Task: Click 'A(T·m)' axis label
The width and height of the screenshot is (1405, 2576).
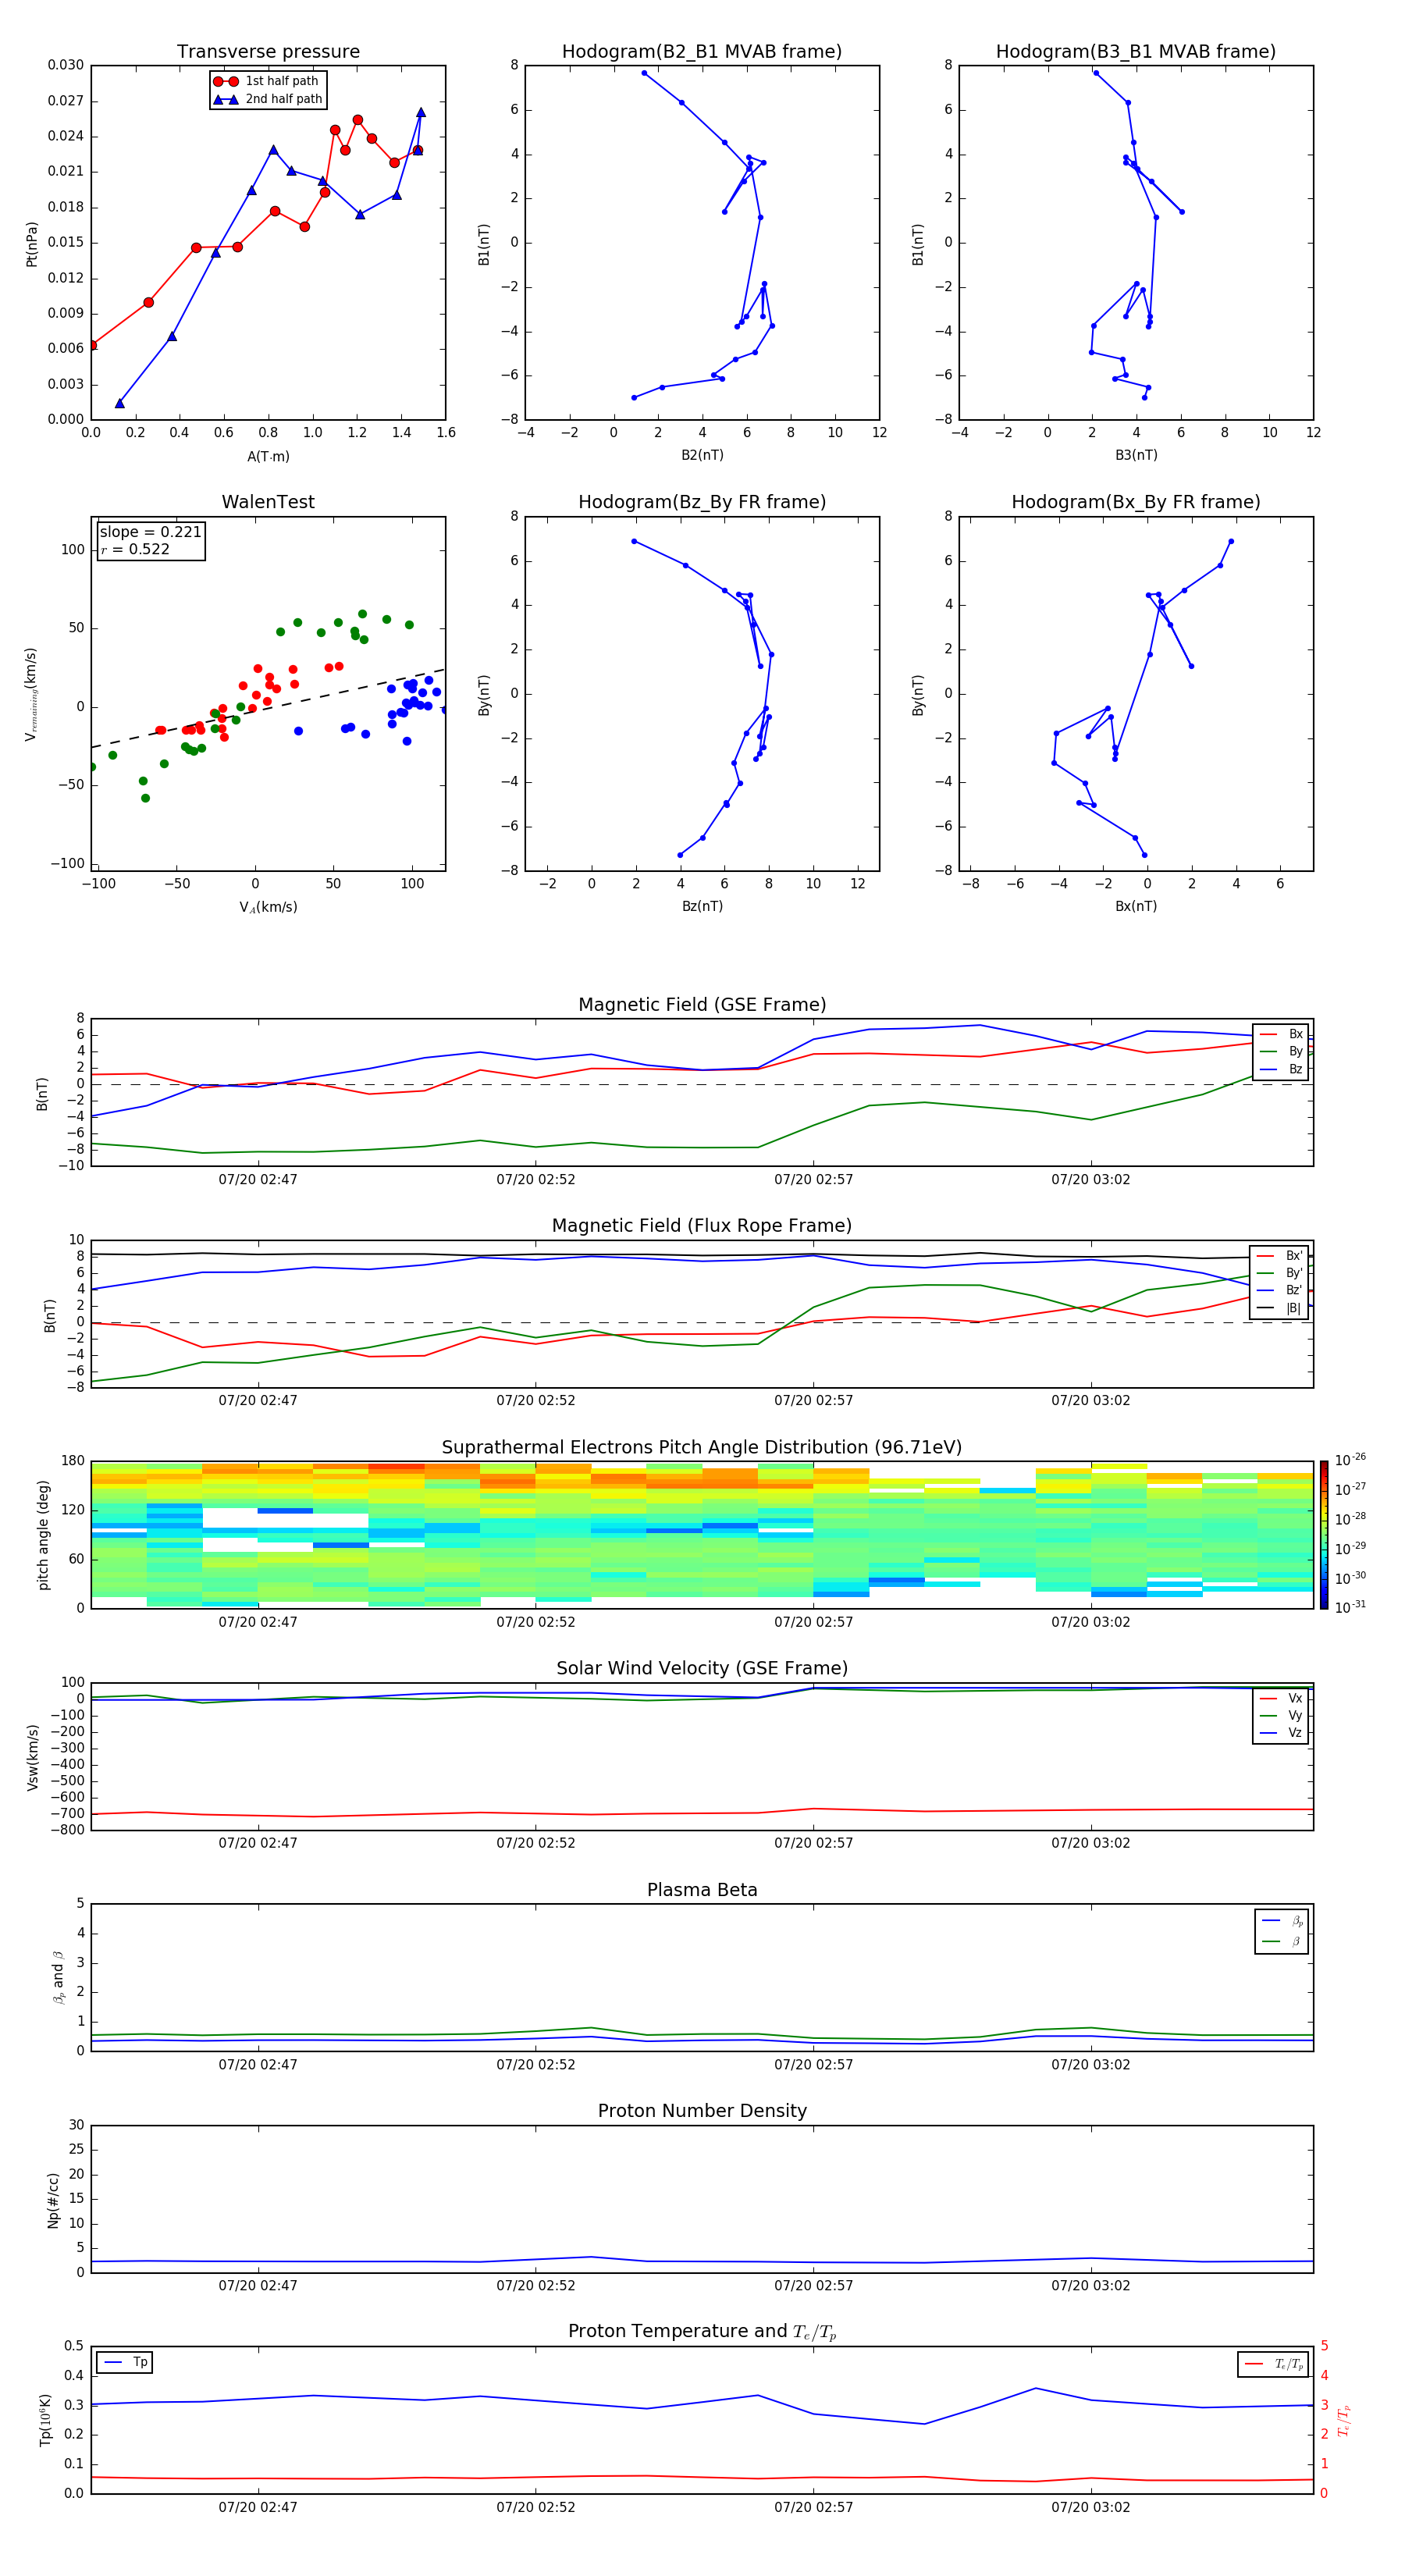Action: (x=268, y=456)
